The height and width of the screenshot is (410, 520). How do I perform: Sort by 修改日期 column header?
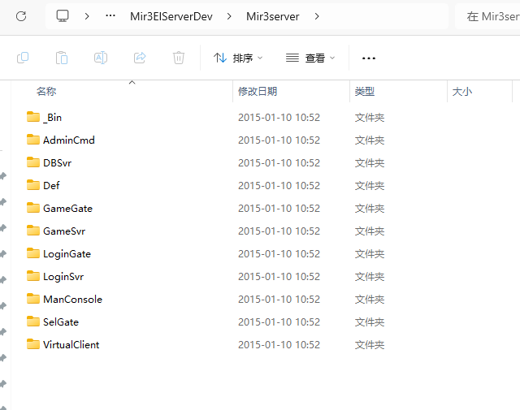258,91
